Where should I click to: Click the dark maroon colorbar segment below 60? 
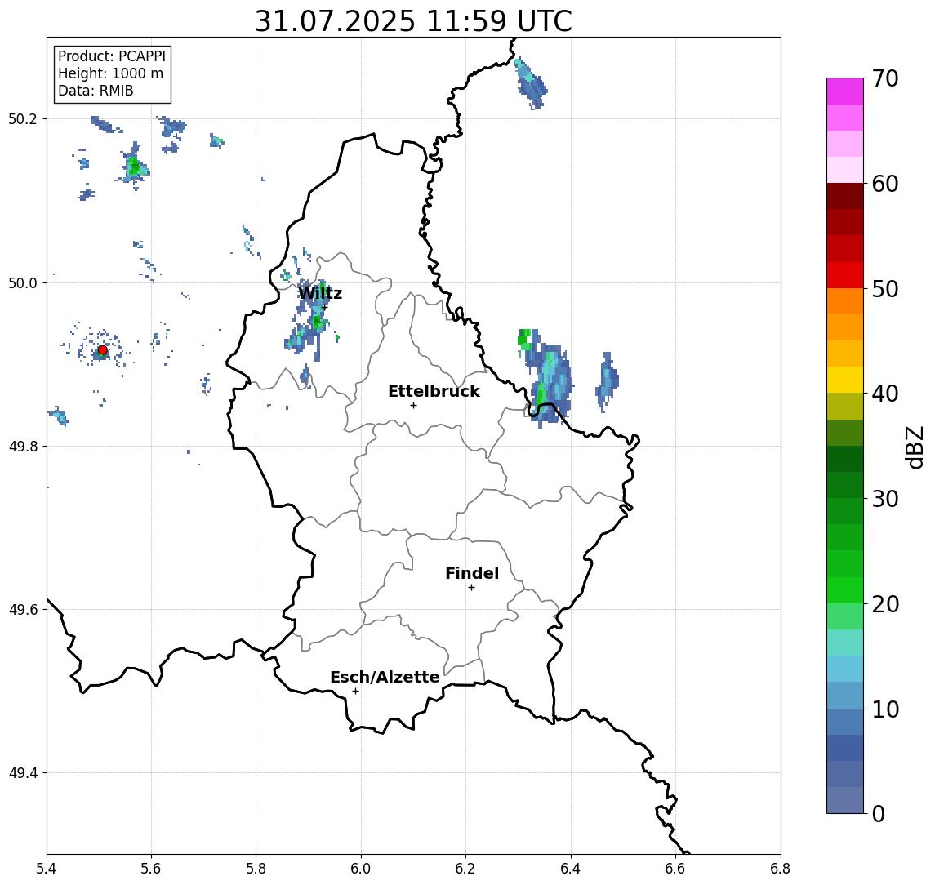point(845,196)
